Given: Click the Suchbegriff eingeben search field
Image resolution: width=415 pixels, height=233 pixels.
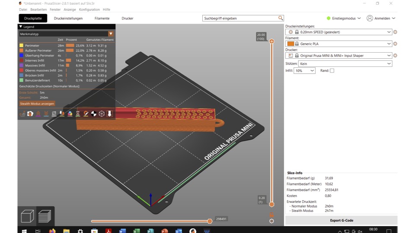Looking at the screenshot, I should tap(240, 18).
